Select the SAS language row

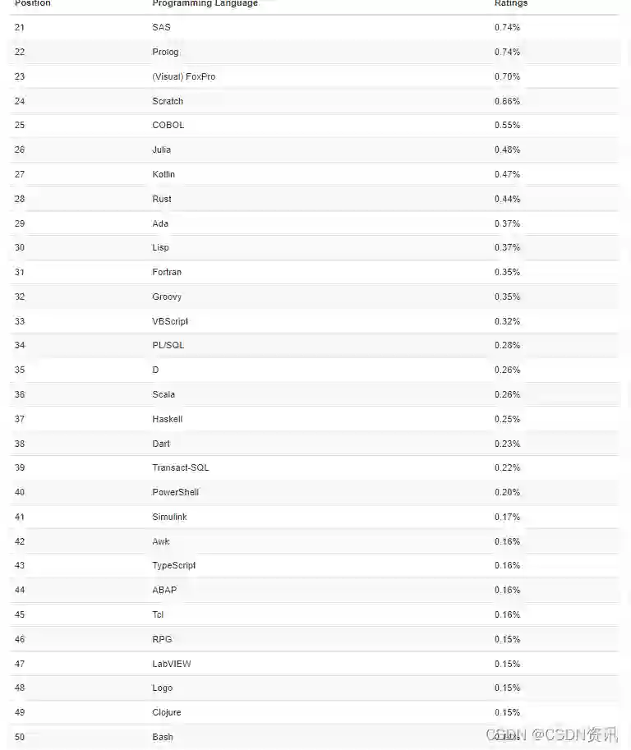click(161, 27)
